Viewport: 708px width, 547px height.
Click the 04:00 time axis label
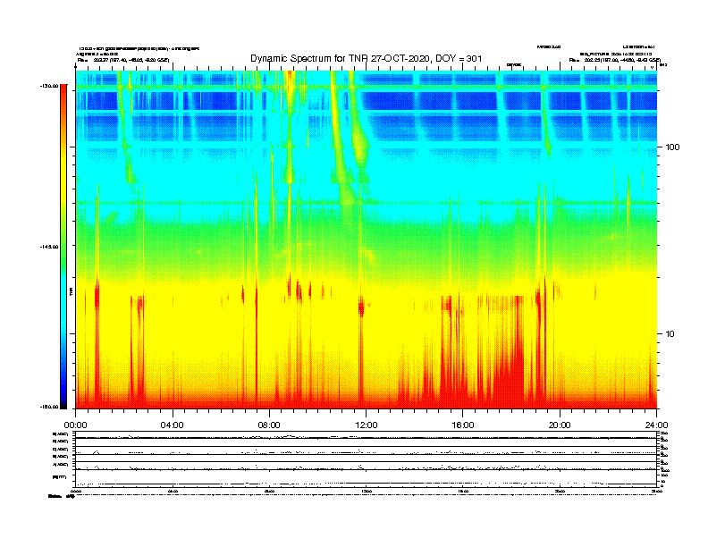173,425
